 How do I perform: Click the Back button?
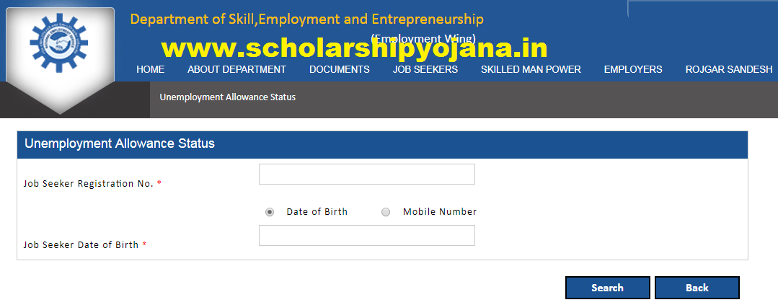tap(697, 288)
